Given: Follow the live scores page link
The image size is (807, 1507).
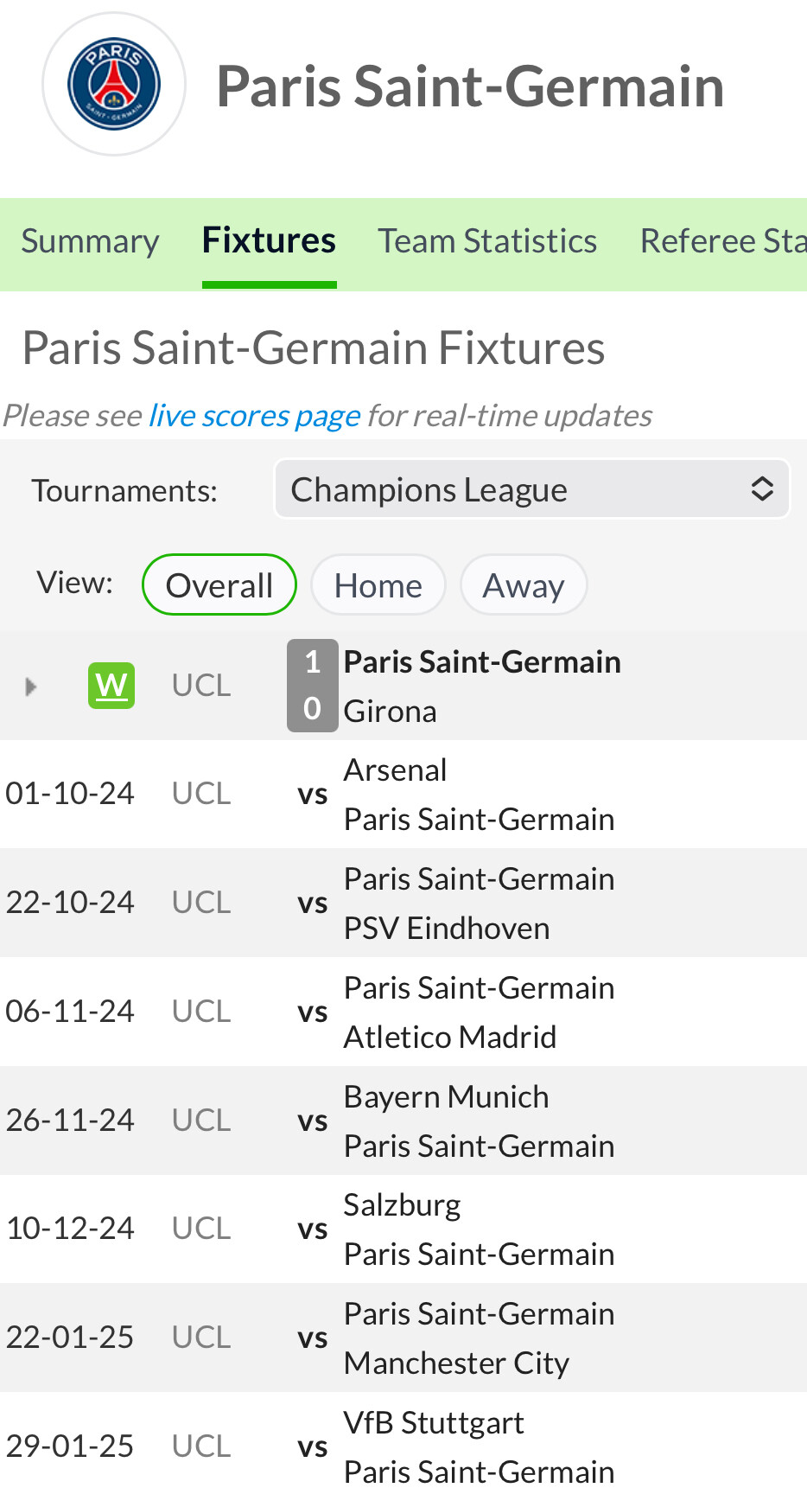Looking at the screenshot, I should (254, 416).
